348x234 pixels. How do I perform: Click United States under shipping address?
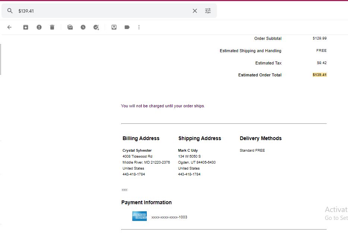(x=189, y=168)
